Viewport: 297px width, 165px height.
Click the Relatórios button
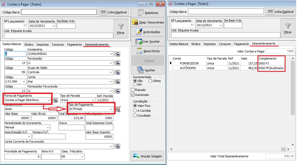pos(148,13)
